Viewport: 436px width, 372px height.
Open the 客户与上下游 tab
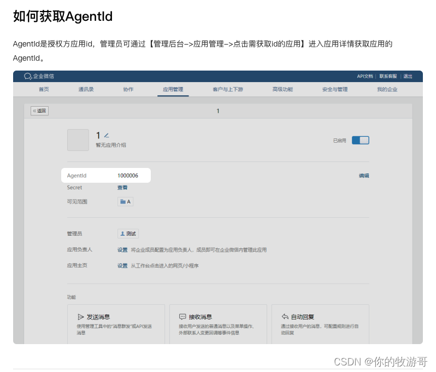click(x=228, y=89)
